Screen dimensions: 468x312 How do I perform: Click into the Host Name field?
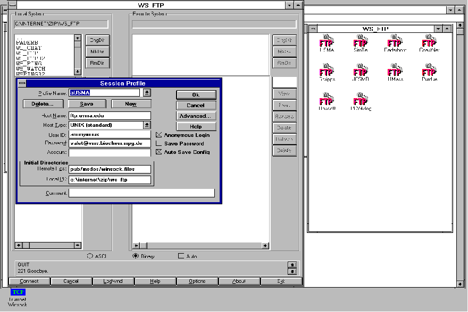pyautogui.click(x=110, y=116)
